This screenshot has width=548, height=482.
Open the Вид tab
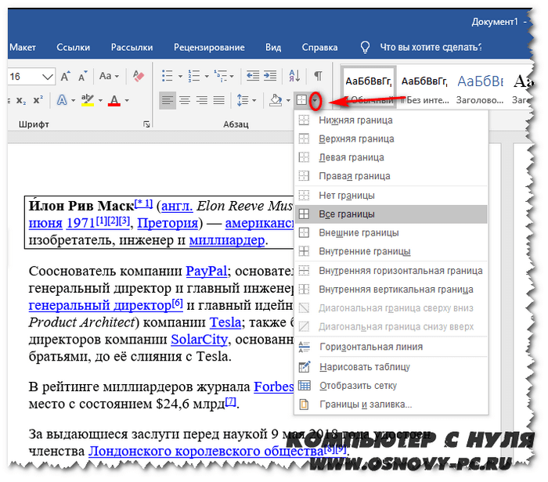(x=273, y=48)
